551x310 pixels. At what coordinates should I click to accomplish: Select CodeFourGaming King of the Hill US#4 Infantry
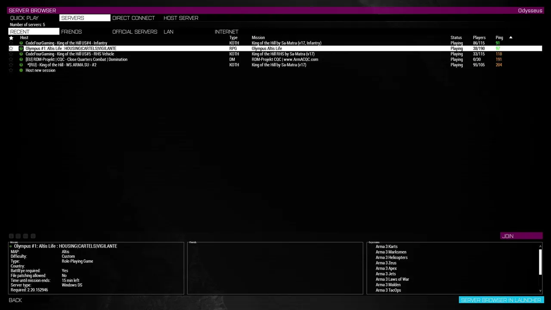(x=275, y=43)
